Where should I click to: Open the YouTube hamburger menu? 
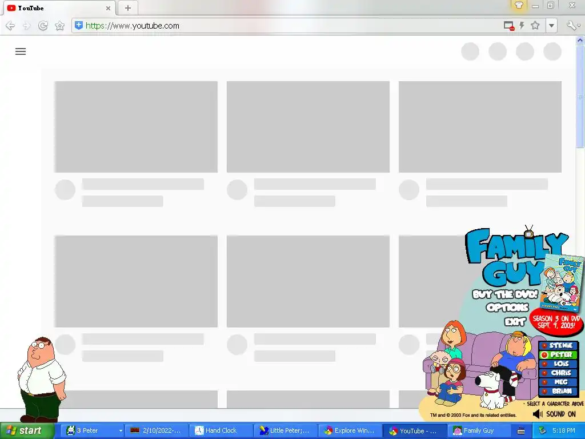tap(21, 51)
